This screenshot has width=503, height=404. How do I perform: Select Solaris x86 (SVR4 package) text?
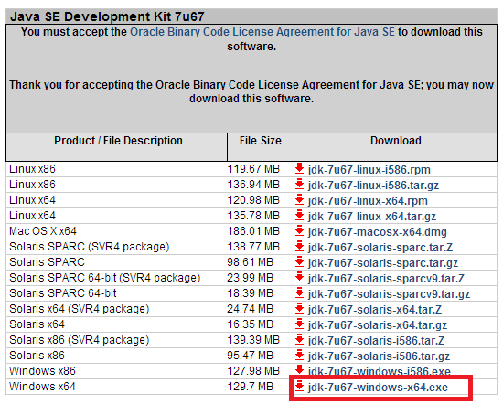80,340
